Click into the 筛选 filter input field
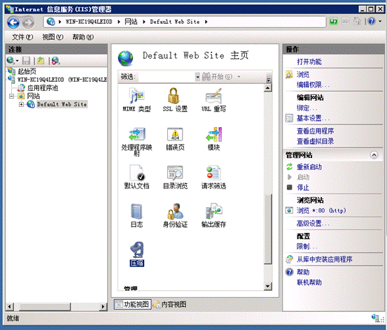Image resolution: width=387 pixels, height=330 pixels. pos(167,77)
